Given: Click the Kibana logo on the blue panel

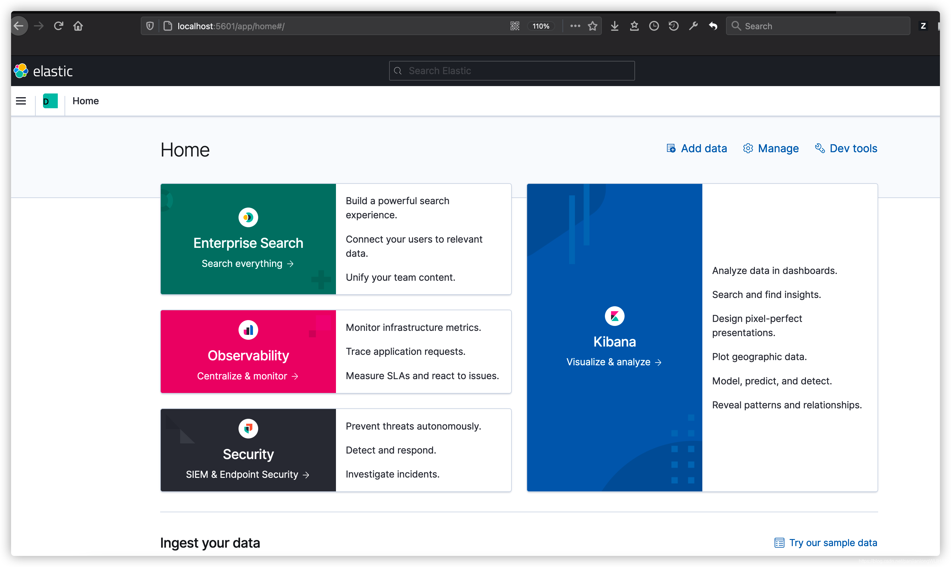Looking at the screenshot, I should tap(614, 315).
